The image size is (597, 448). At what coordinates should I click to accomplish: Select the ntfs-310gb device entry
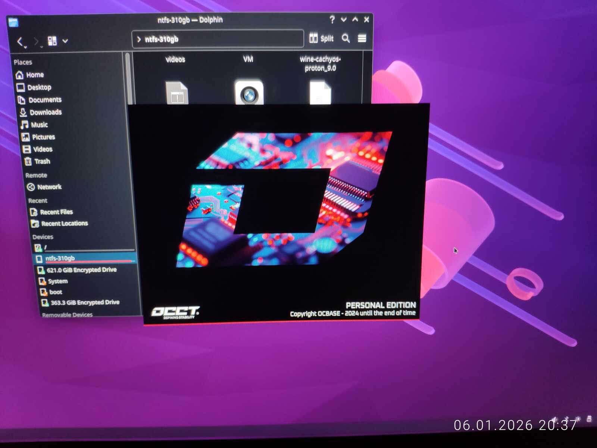[x=85, y=258]
